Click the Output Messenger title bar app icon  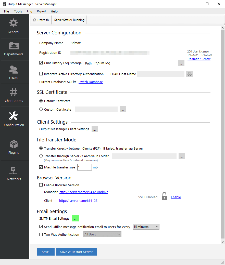4,4
